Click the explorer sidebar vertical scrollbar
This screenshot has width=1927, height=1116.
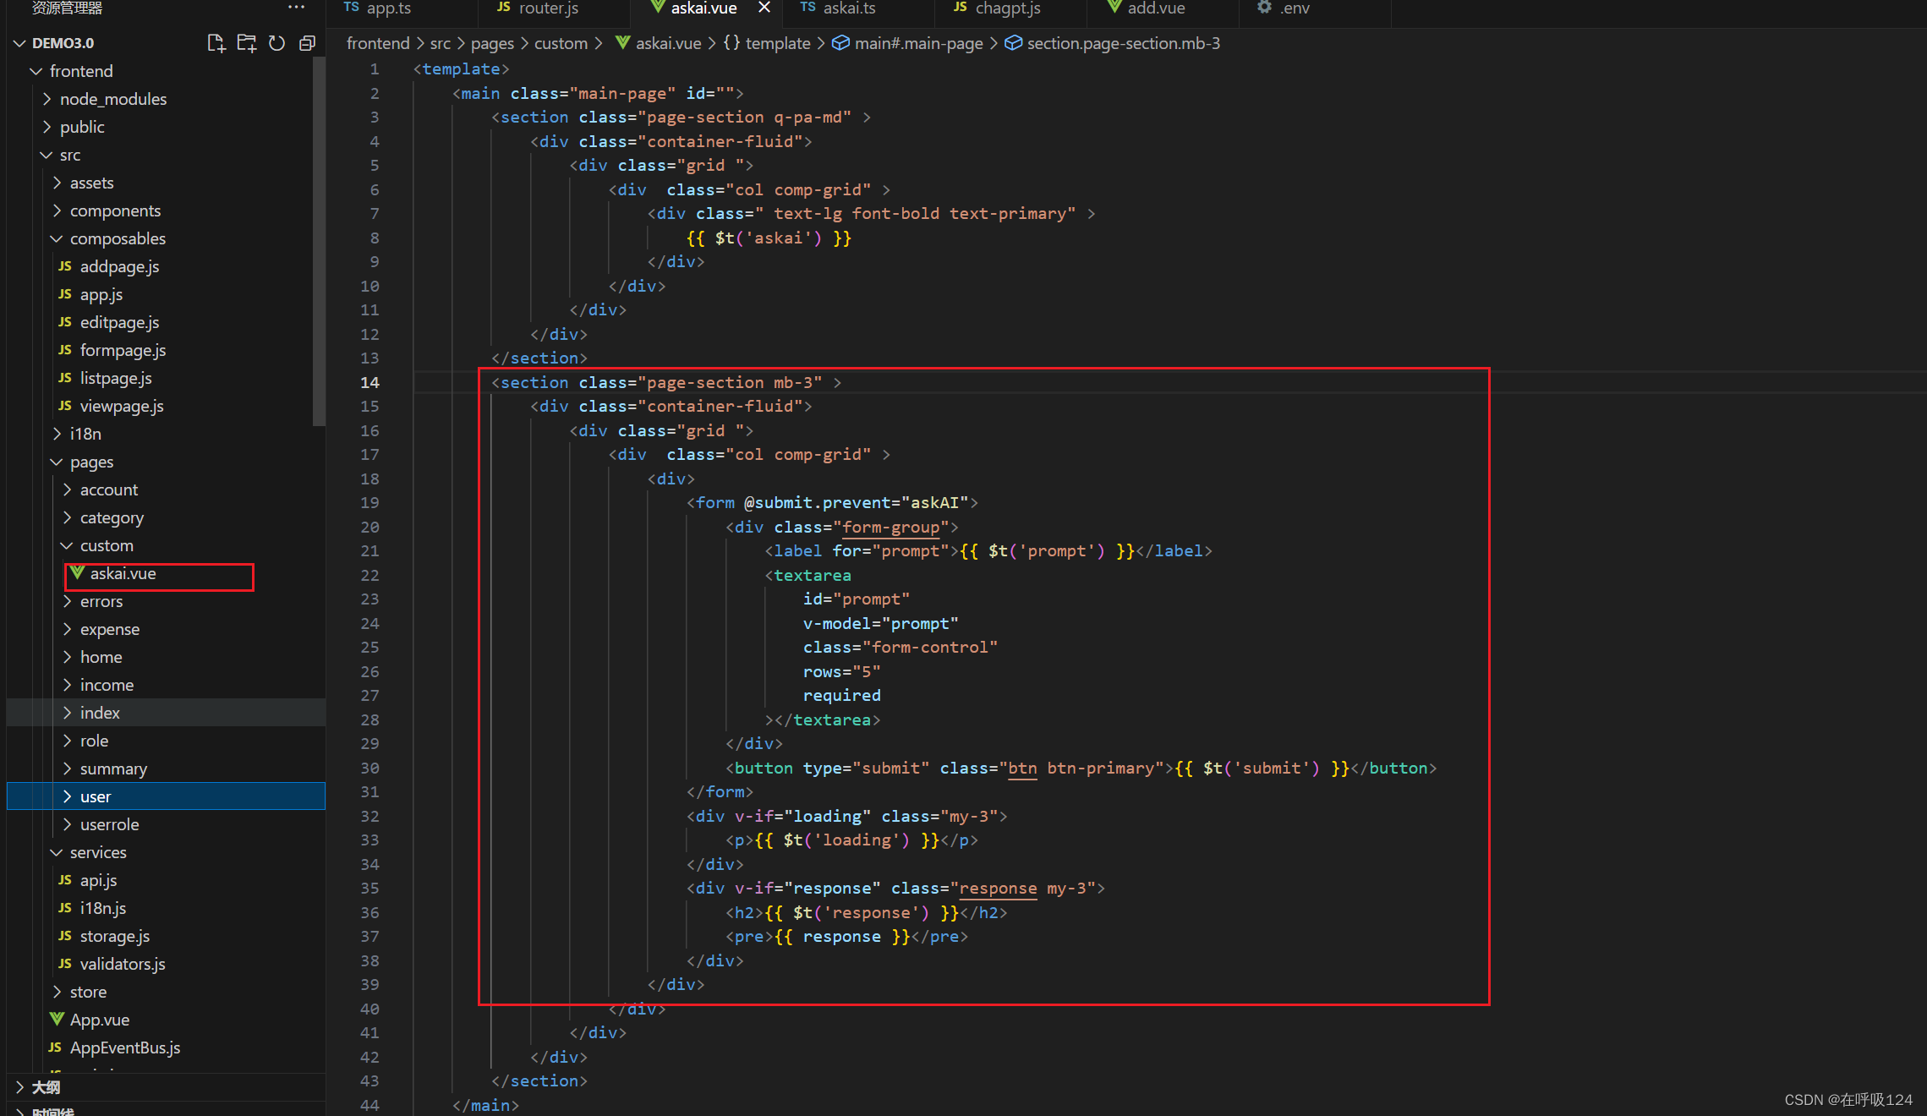[319, 241]
